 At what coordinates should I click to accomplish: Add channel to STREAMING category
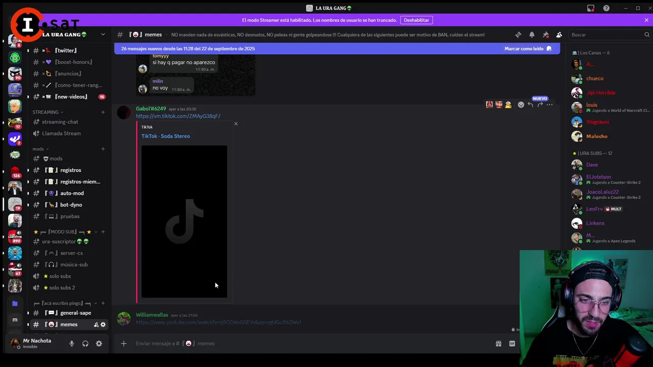[103, 112]
